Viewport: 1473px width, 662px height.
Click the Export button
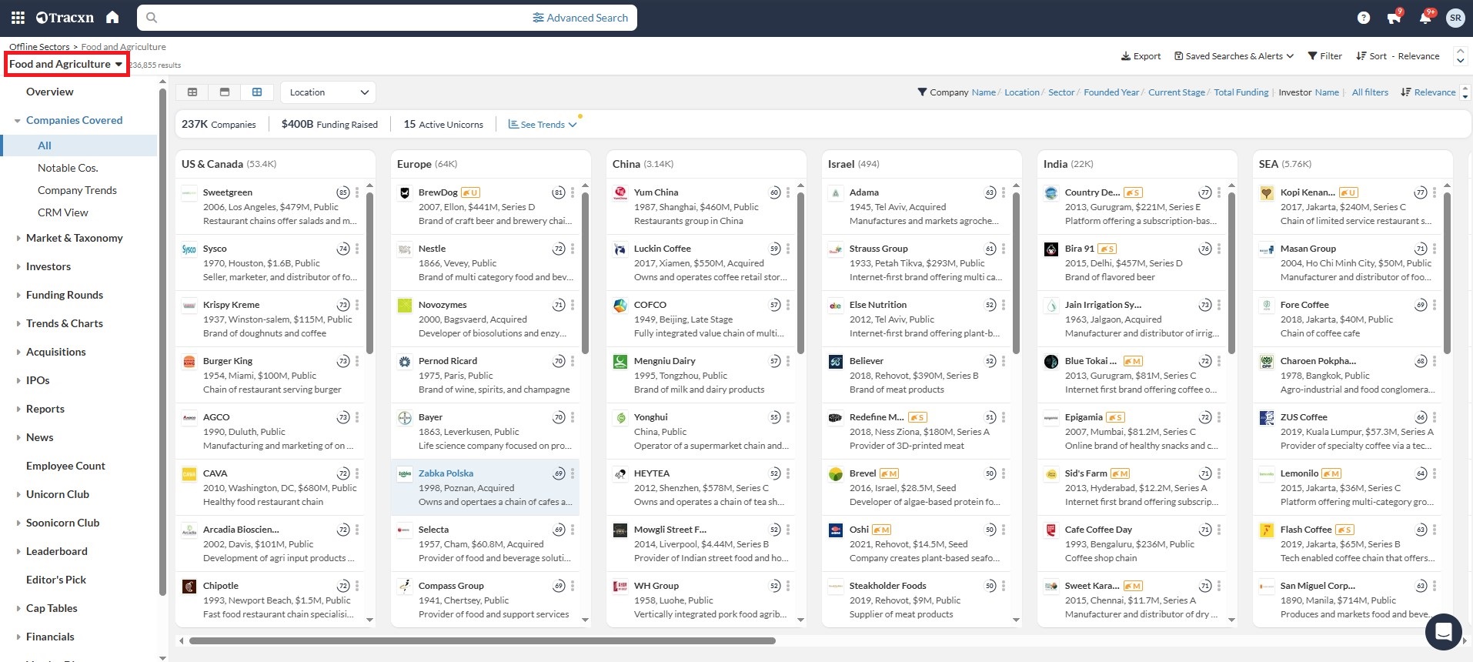click(1141, 56)
